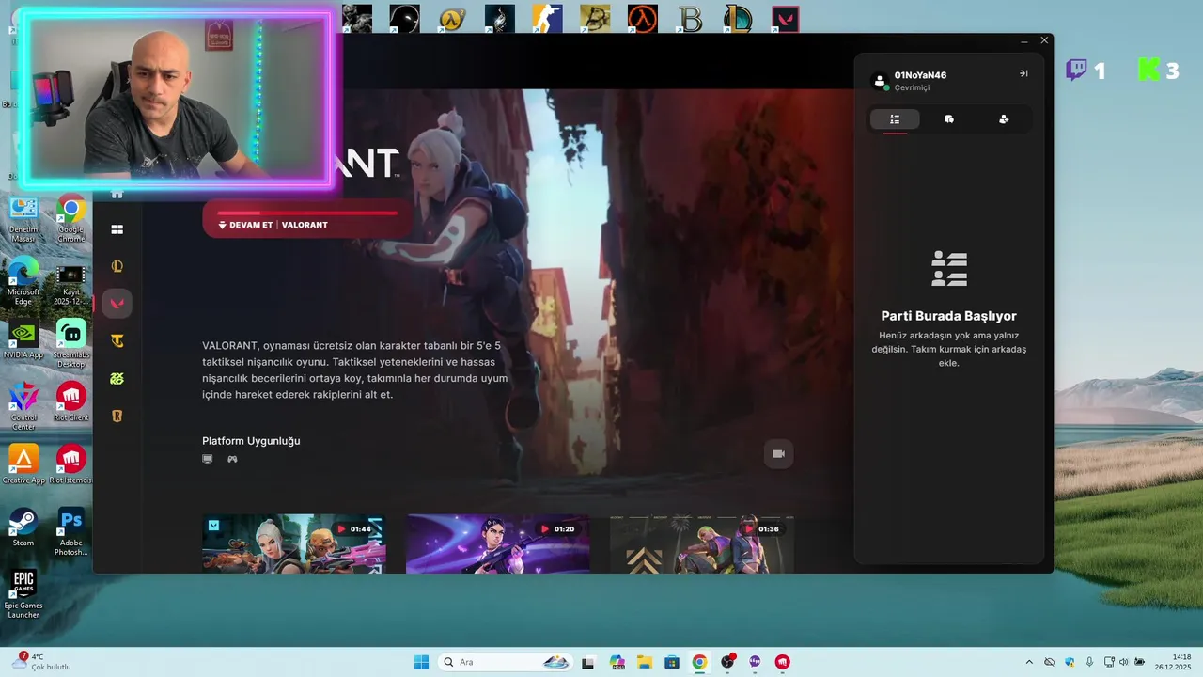Click the Twitch viewer count overlay
1203x677 pixels.
coord(1086,71)
